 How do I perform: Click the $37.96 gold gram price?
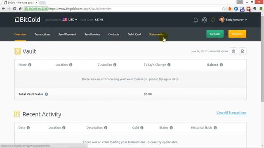pos(99,20)
